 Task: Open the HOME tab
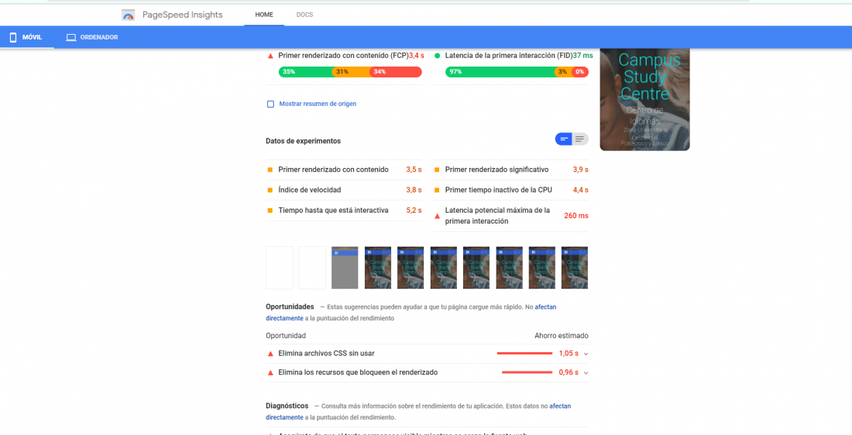264,15
